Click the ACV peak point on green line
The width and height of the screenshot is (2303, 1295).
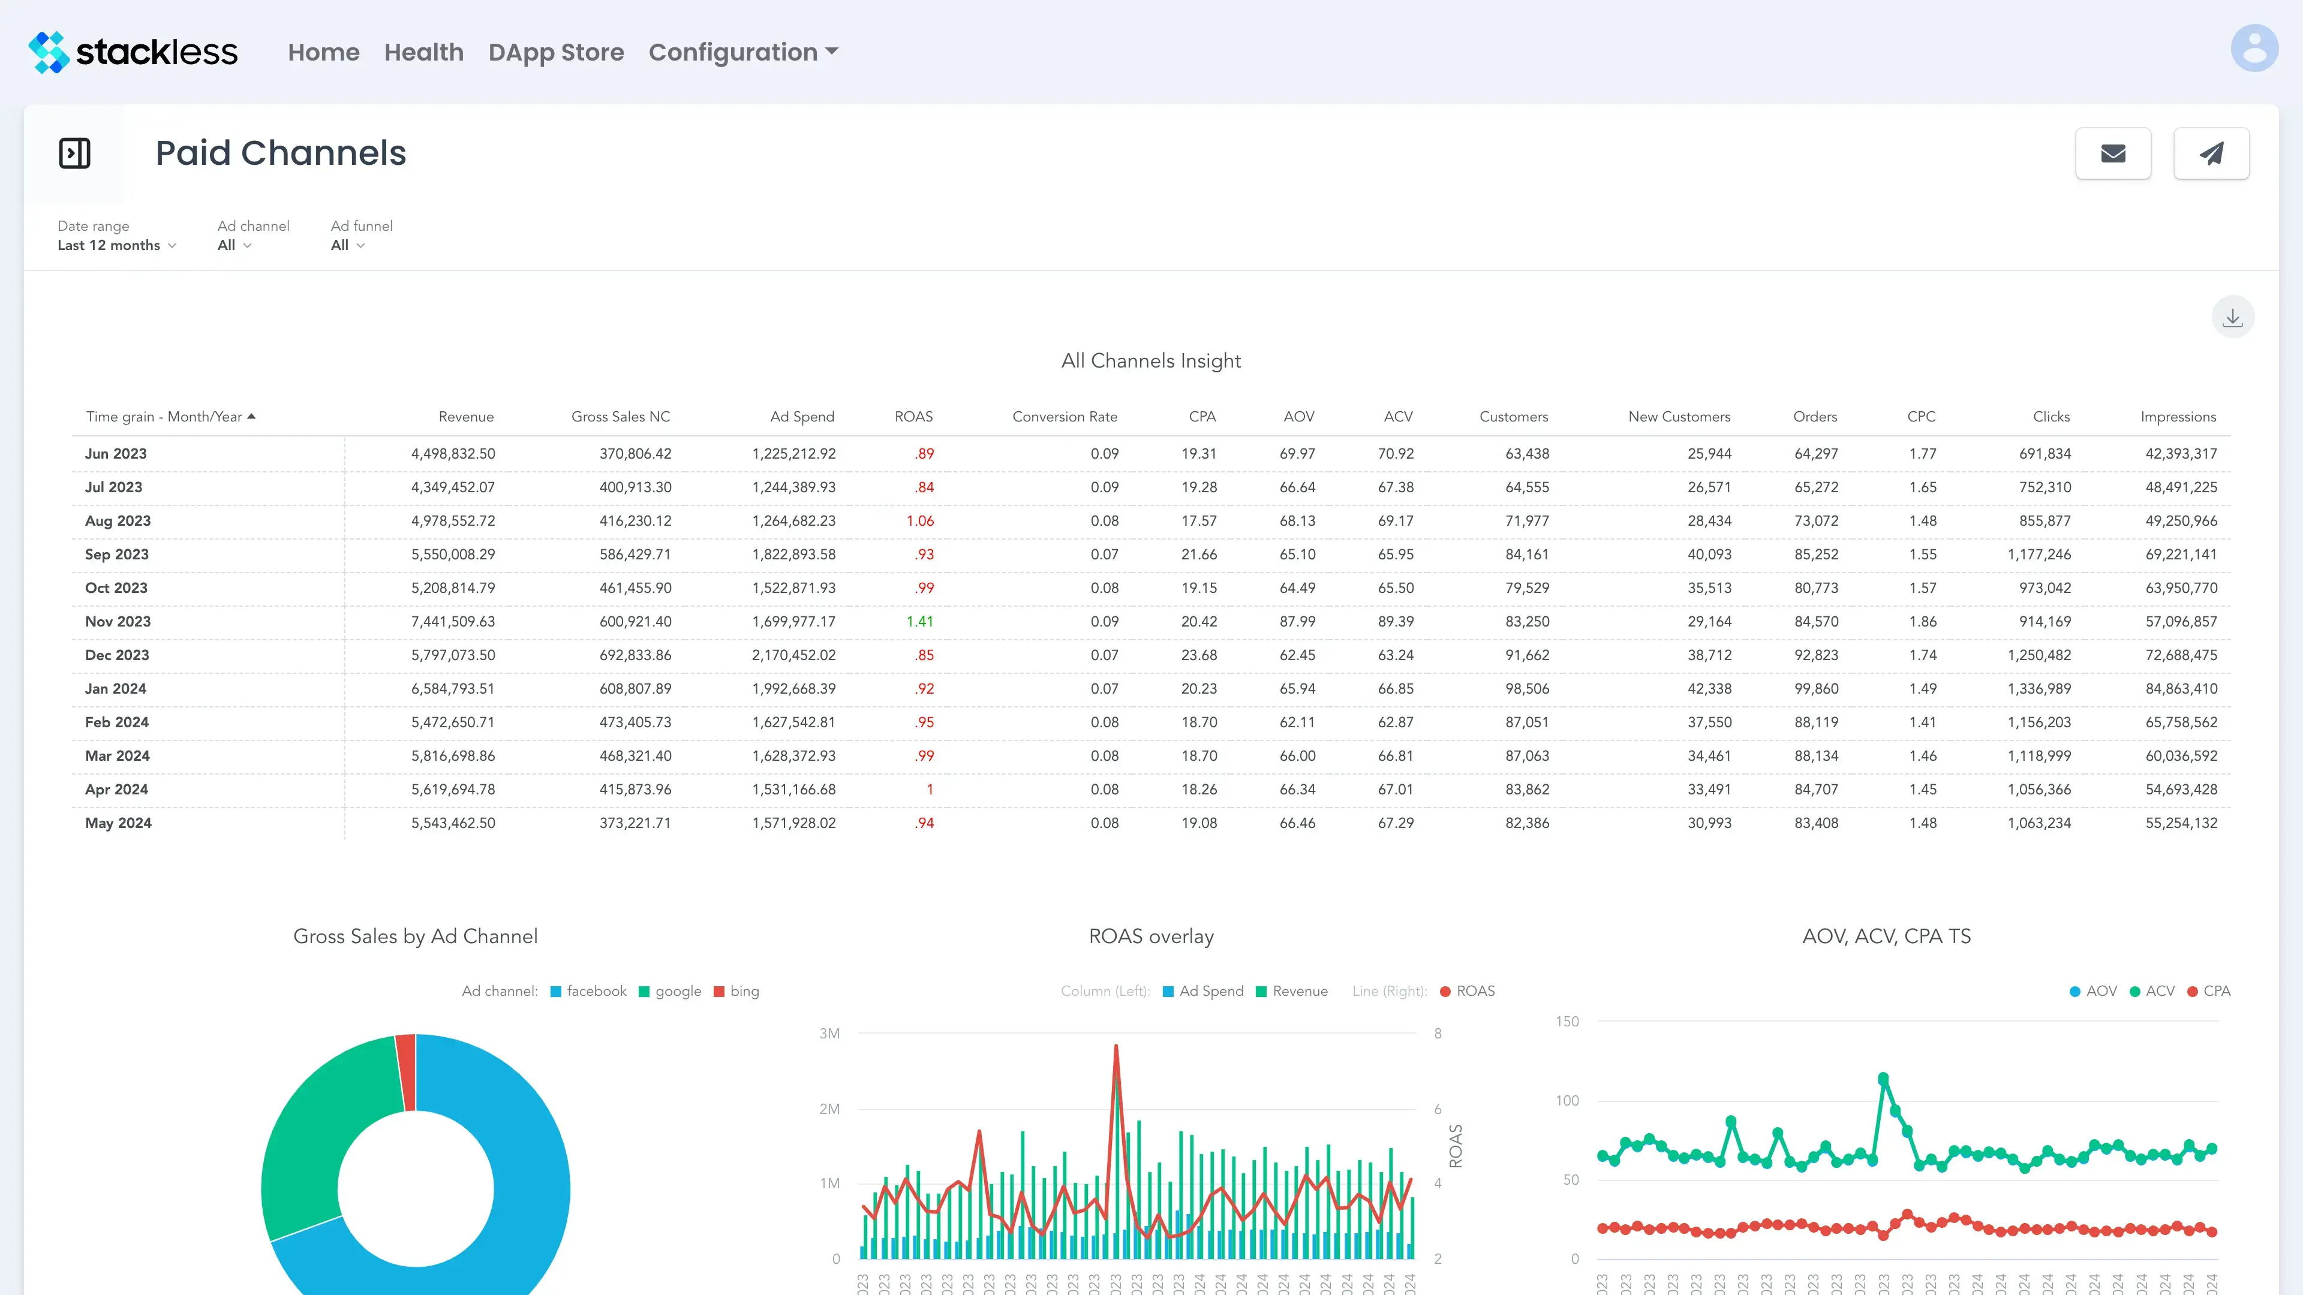(1883, 1079)
